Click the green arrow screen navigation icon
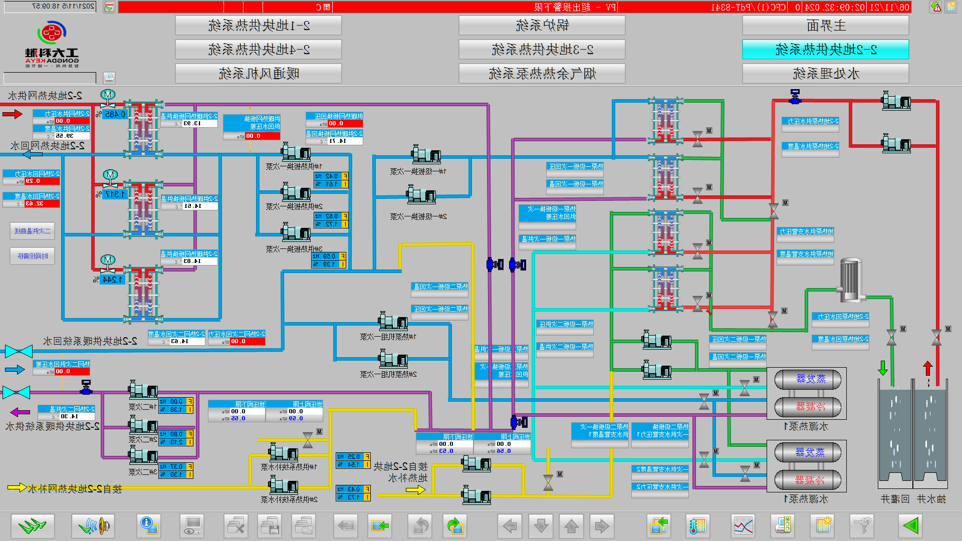This screenshot has width=962, height=541. pos(380,526)
